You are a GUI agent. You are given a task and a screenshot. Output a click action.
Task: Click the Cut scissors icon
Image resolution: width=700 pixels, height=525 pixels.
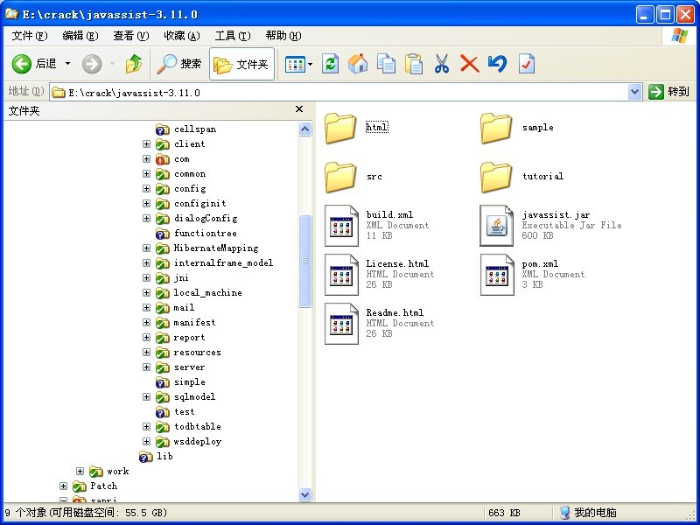442,64
